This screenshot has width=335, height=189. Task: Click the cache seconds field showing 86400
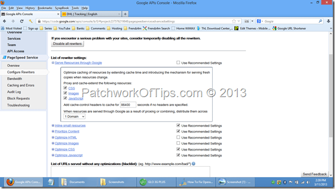coord(128,105)
